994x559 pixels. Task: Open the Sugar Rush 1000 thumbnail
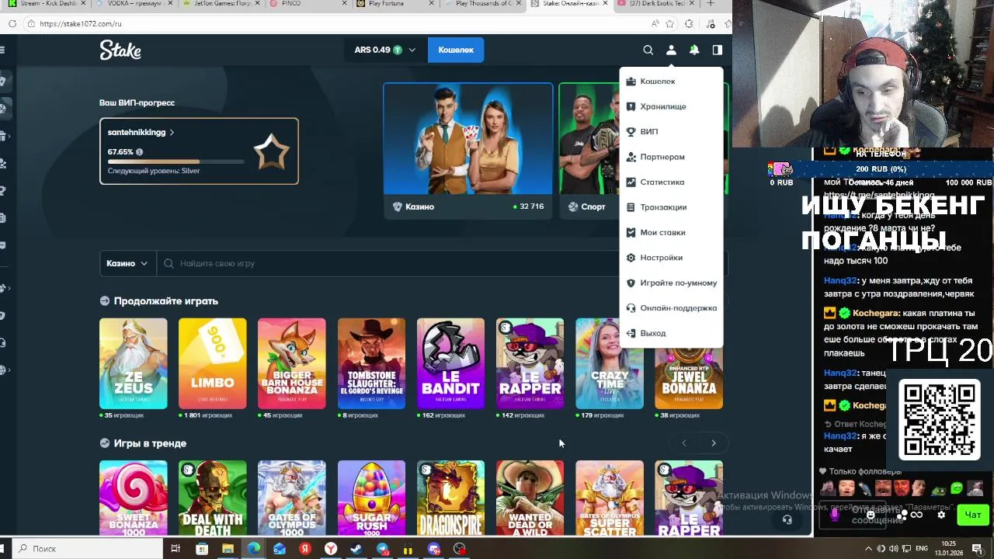click(371, 498)
